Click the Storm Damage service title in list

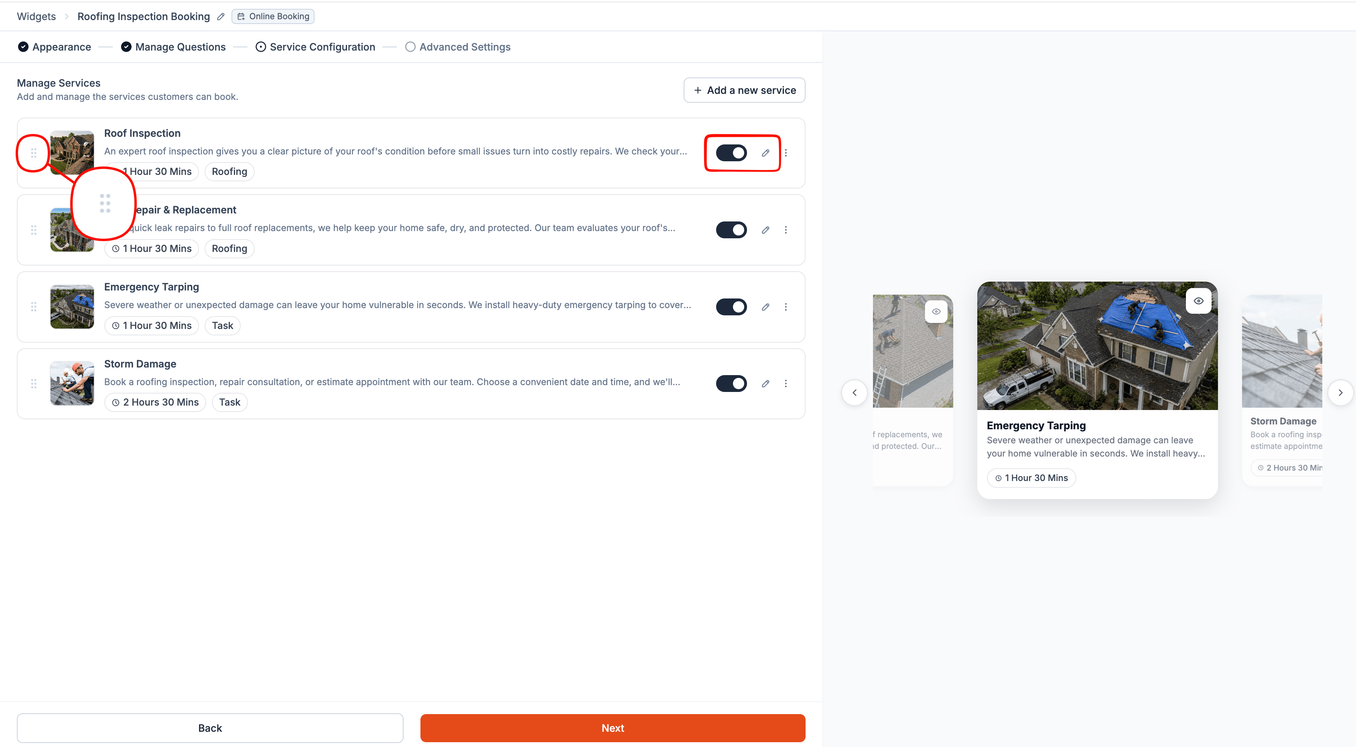[x=140, y=364]
